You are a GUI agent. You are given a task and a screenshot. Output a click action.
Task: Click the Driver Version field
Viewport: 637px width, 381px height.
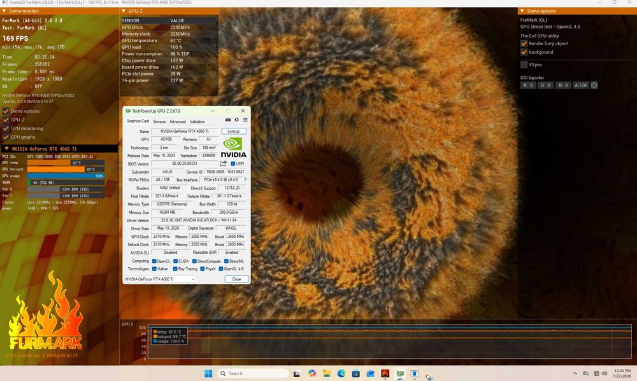199,220
